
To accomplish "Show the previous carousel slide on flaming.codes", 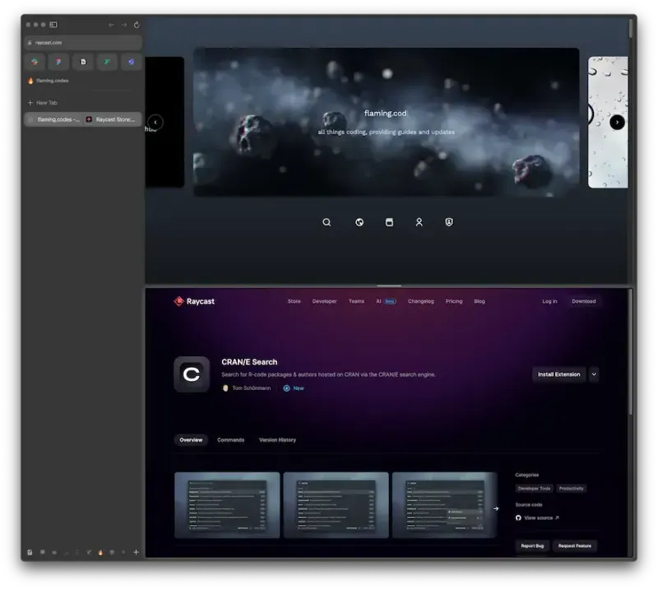I will click(155, 123).
